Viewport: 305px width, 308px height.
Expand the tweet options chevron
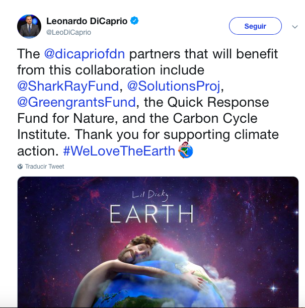[x=295, y=26]
